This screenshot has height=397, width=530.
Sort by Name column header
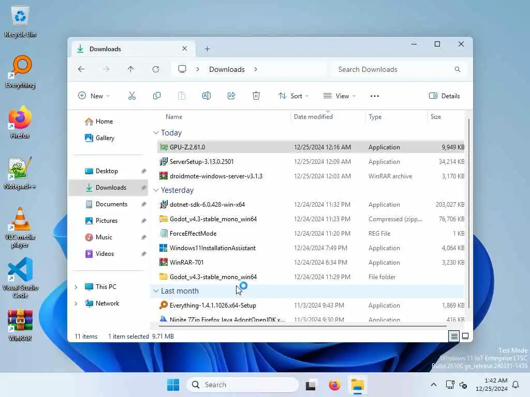(174, 117)
